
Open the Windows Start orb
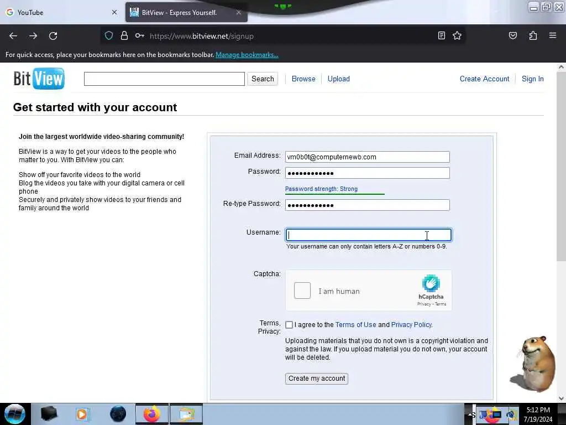point(14,414)
